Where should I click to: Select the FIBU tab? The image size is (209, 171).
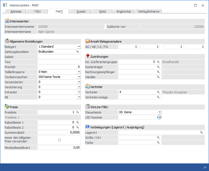pyautogui.click(x=38, y=11)
